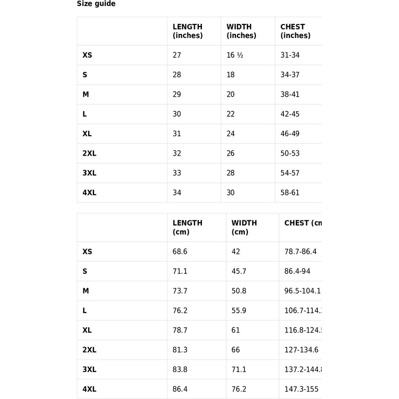The image size is (399, 399).
Task: Click the 16 ½ width value
Action: click(234, 55)
